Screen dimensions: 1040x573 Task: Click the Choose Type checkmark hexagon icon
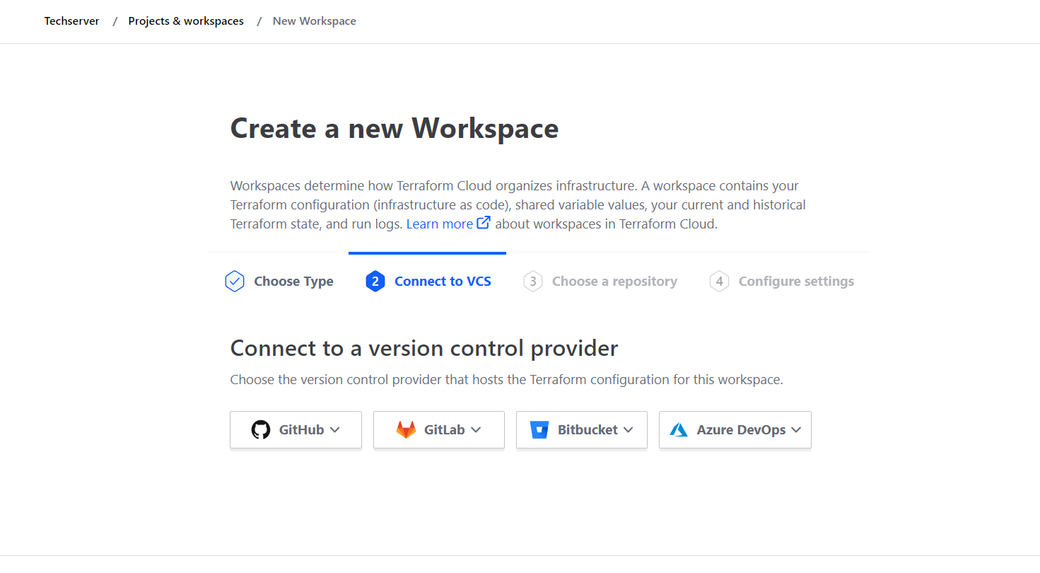click(234, 282)
